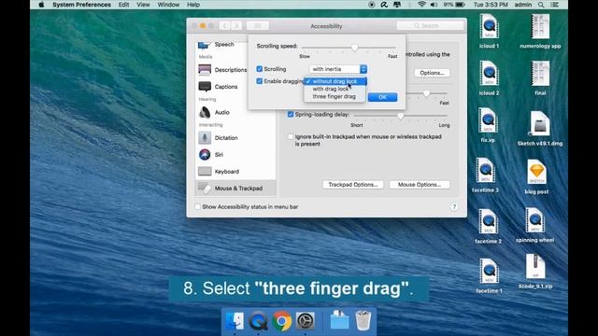
Task: Open the Accessibility help question mark
Action: pos(454,207)
